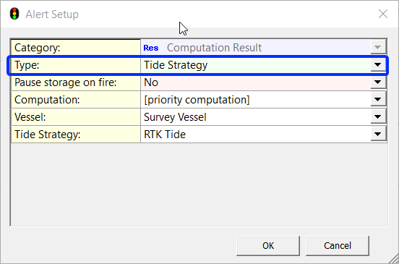This screenshot has width=399, height=264.
Task: Select the Vessel: row label
Action: (76, 117)
